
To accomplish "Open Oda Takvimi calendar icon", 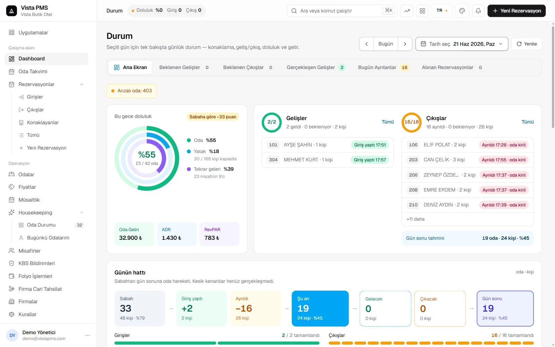I will click(x=11, y=71).
